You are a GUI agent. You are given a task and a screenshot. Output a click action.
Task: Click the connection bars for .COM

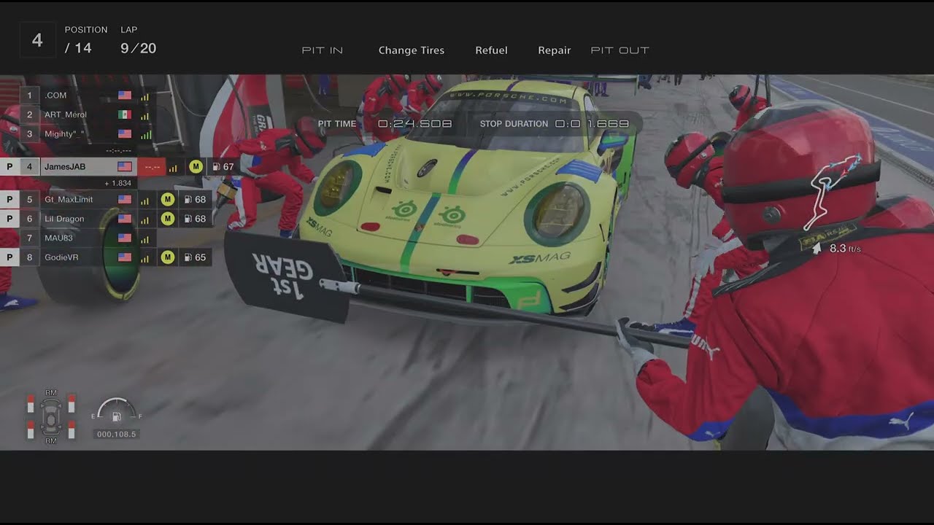tap(144, 96)
